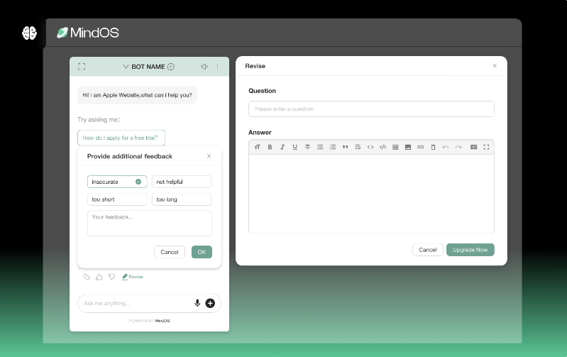Select suggestion 'How do I apply for a free trial?'
567x357 pixels.
[121, 138]
